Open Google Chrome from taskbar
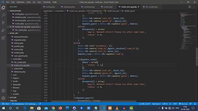Viewport: 198px width, 111px height. pyautogui.click(x=53, y=108)
